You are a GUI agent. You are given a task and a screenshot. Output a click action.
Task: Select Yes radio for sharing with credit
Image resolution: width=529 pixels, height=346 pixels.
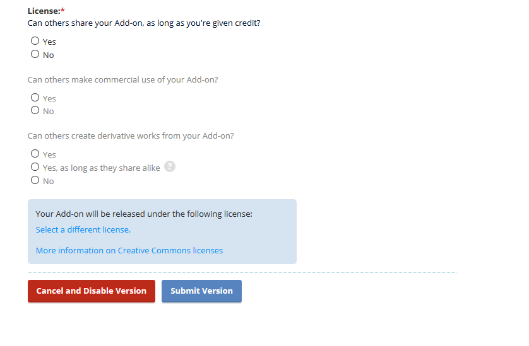pyautogui.click(x=35, y=41)
